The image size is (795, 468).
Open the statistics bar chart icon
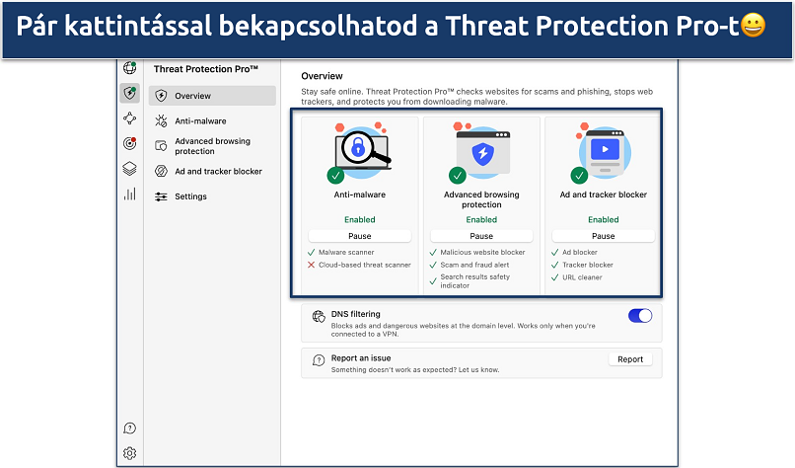tap(129, 194)
